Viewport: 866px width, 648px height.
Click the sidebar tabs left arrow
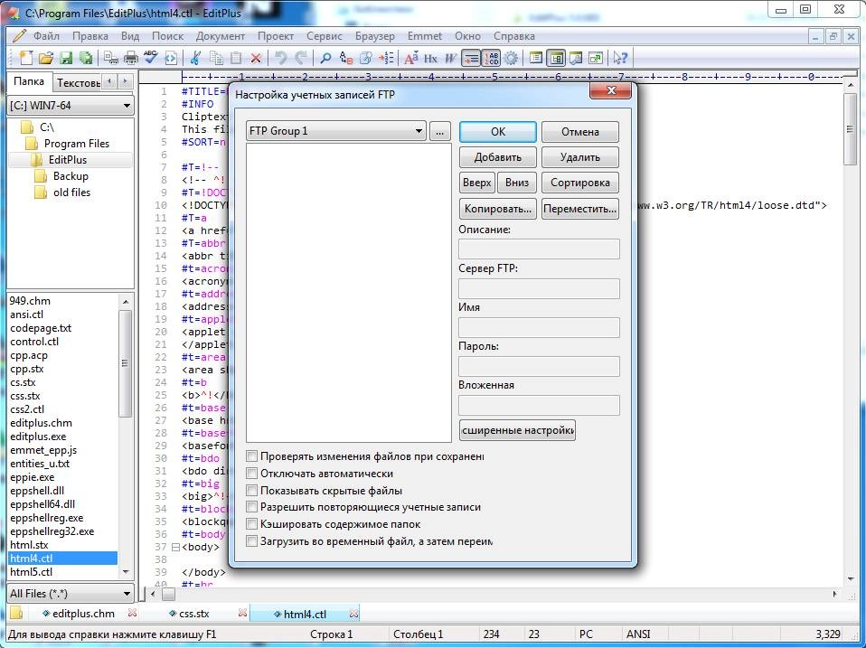point(110,81)
